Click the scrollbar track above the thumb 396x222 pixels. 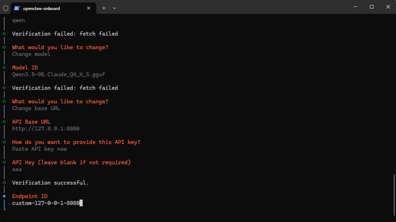[x=394, y=97]
